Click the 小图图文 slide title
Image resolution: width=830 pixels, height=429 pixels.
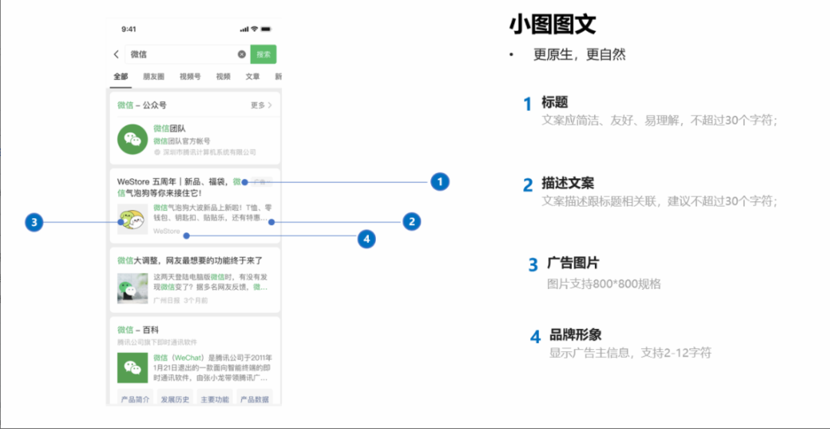(553, 24)
